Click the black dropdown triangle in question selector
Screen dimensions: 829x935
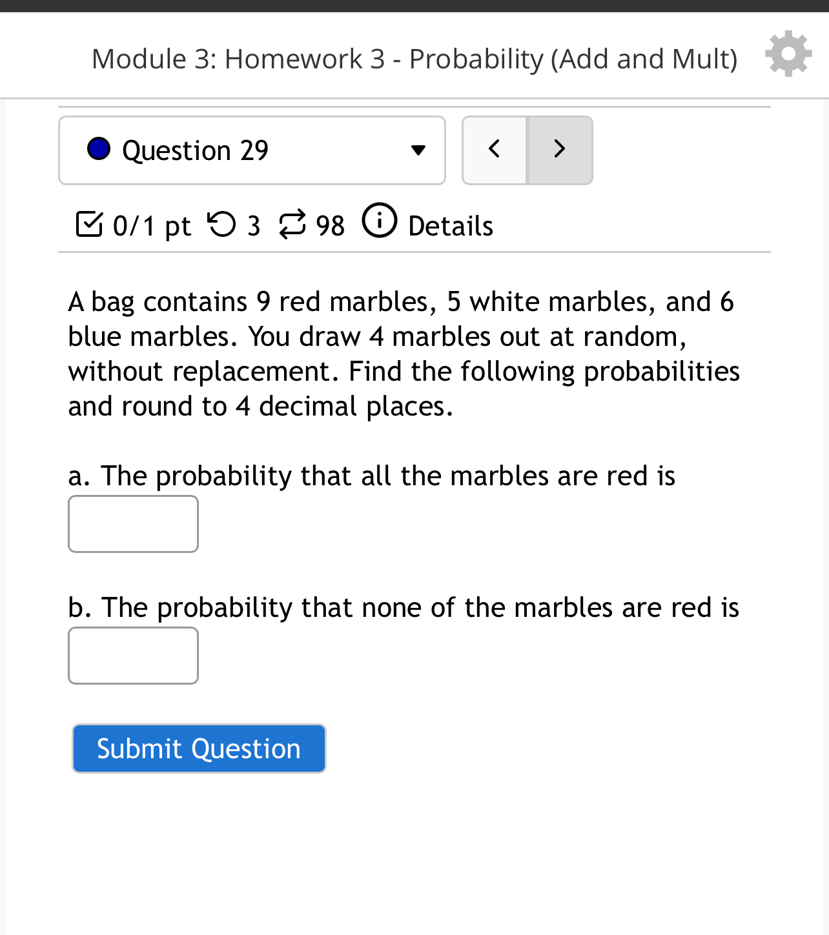[418, 150]
